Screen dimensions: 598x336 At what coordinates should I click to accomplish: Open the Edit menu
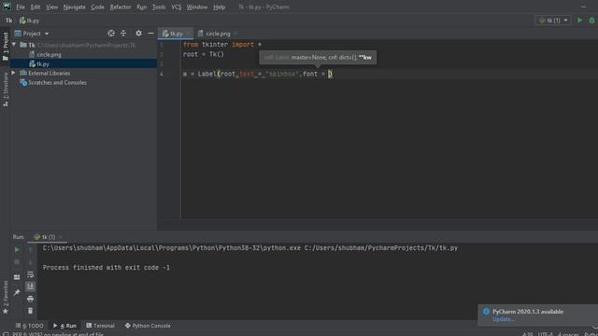(36, 7)
